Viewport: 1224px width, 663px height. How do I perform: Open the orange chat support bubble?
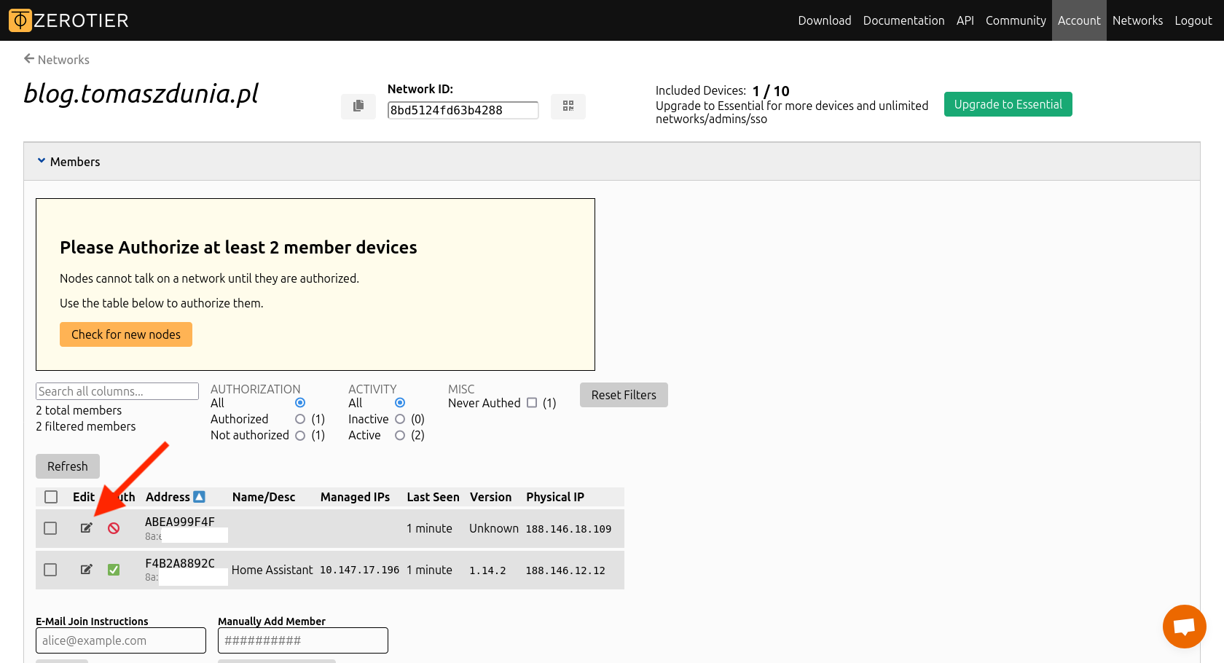(1184, 627)
